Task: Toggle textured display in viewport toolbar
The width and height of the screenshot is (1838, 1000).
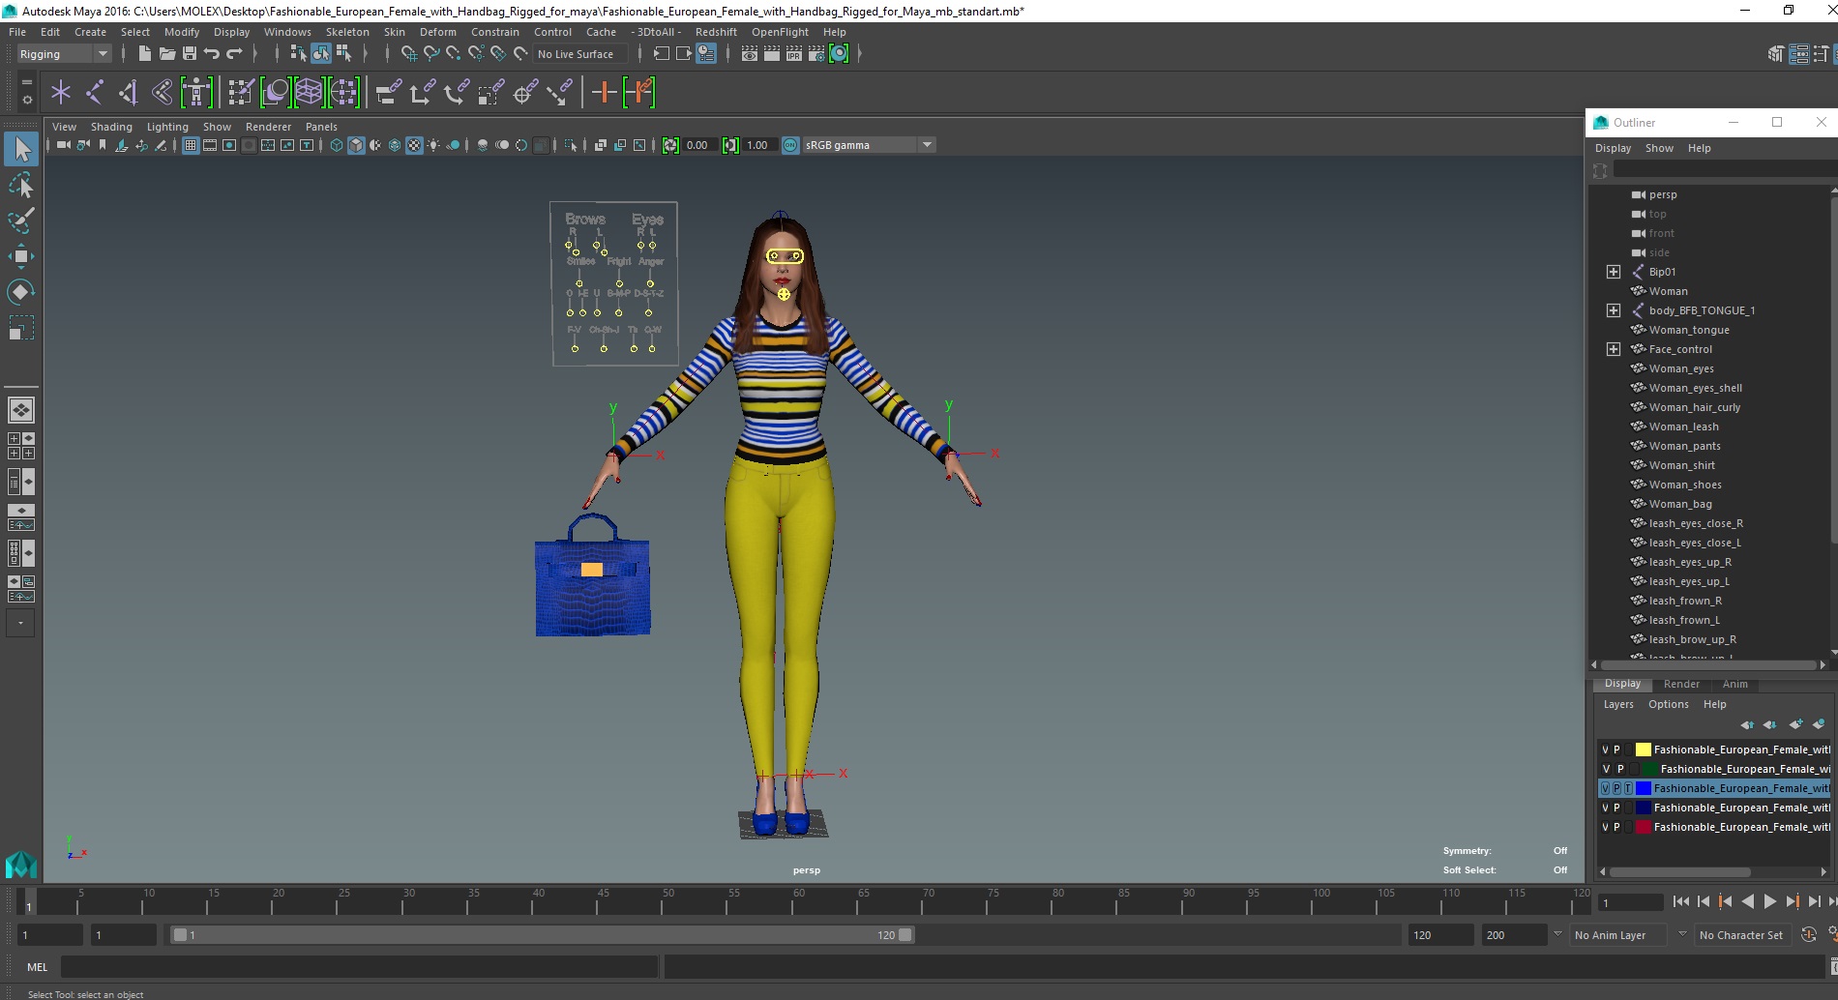Action: [414, 145]
